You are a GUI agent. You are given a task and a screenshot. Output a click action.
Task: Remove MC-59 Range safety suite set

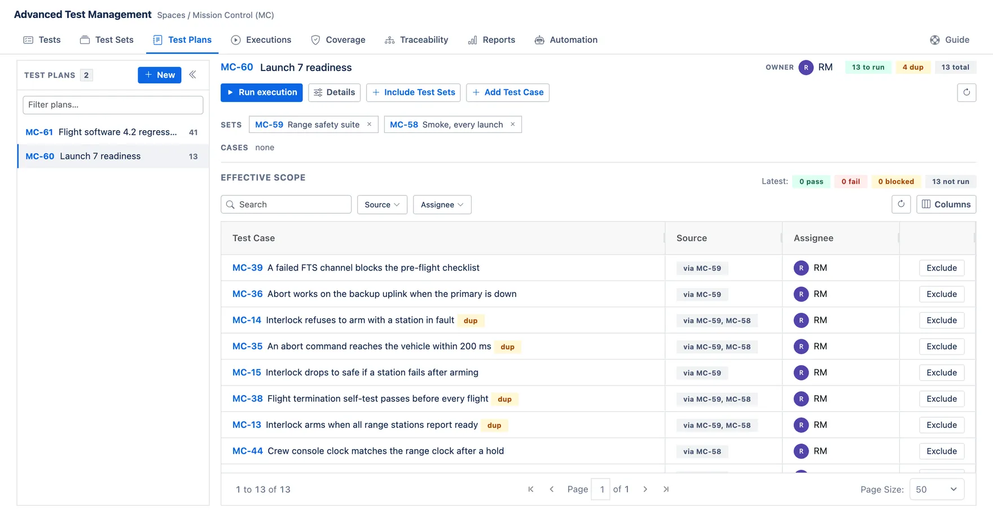click(x=369, y=125)
